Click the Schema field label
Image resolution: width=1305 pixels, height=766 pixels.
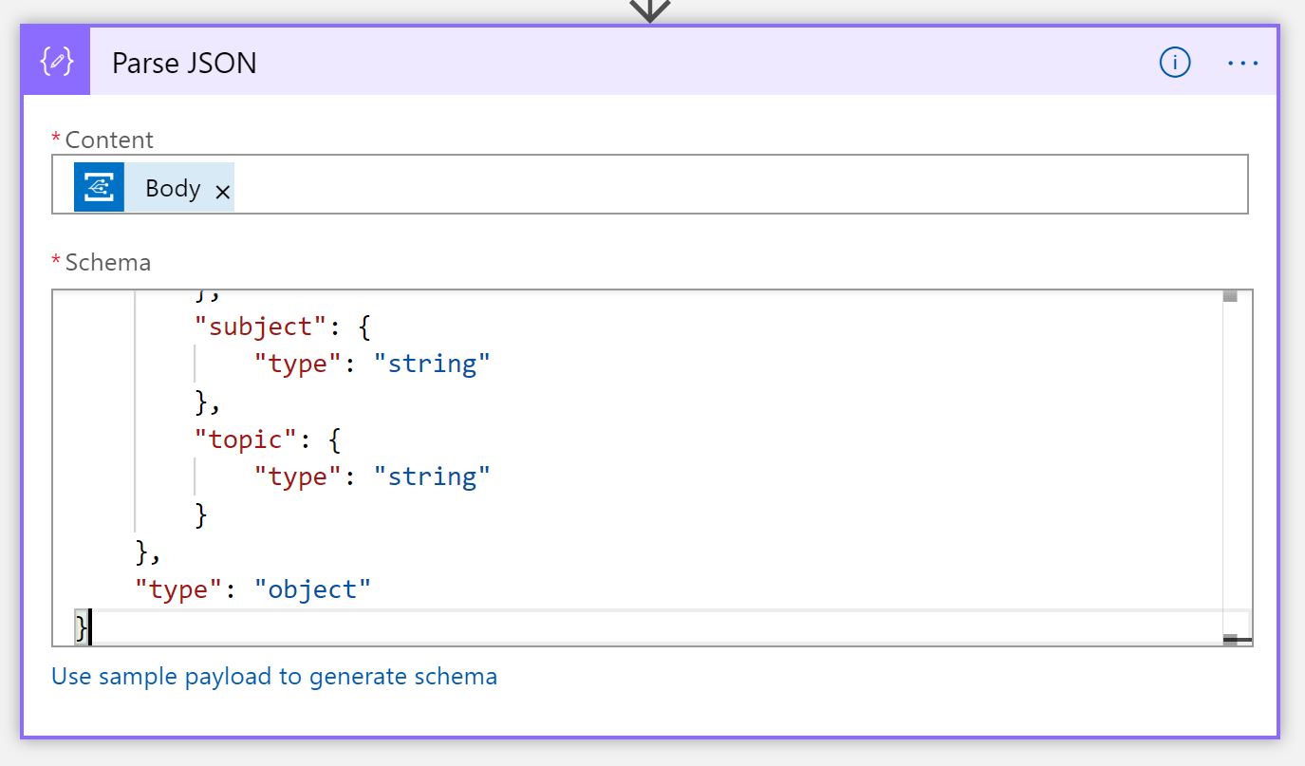107,262
